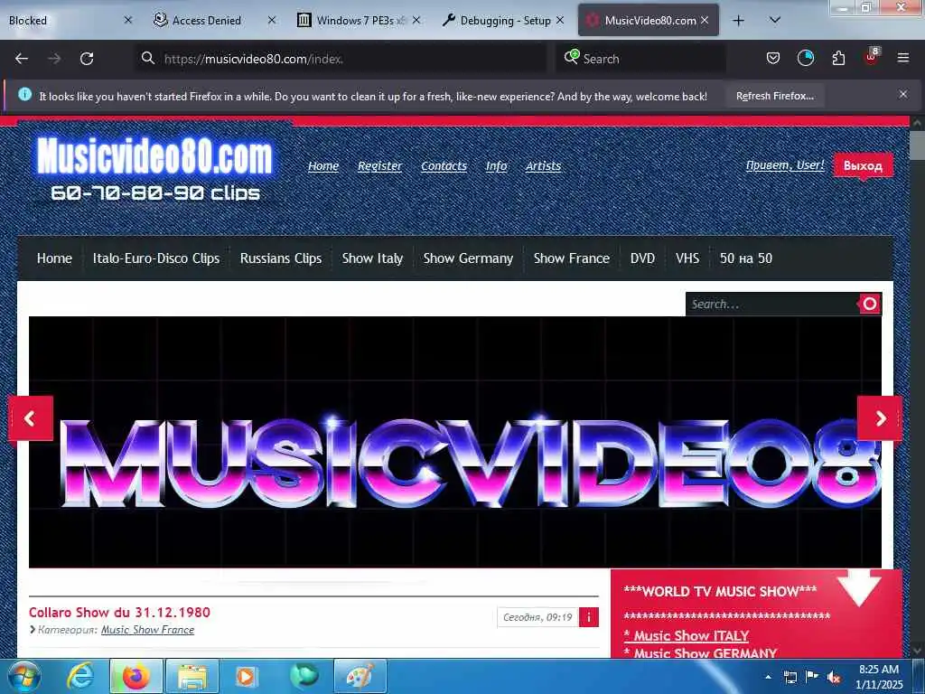
Task: Select Show Italy menu item
Action: coord(372,258)
